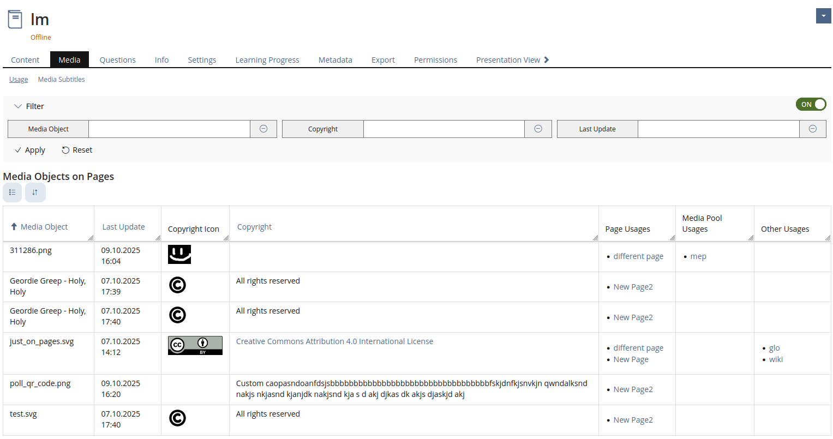Open the Creative Commons Attribution 4.0 link
This screenshot has height=439, width=833.
coord(334,342)
